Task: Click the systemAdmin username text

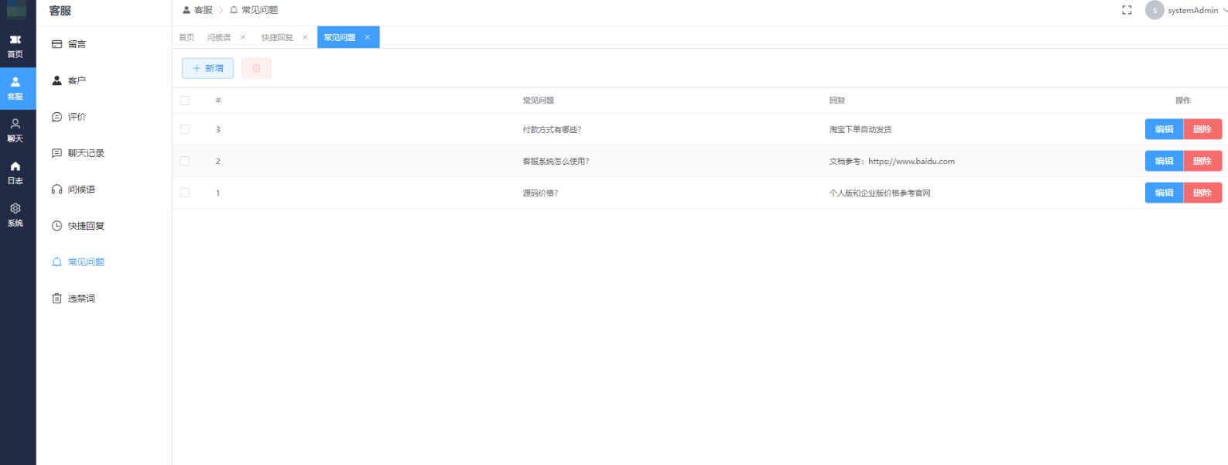Action: (1192, 10)
